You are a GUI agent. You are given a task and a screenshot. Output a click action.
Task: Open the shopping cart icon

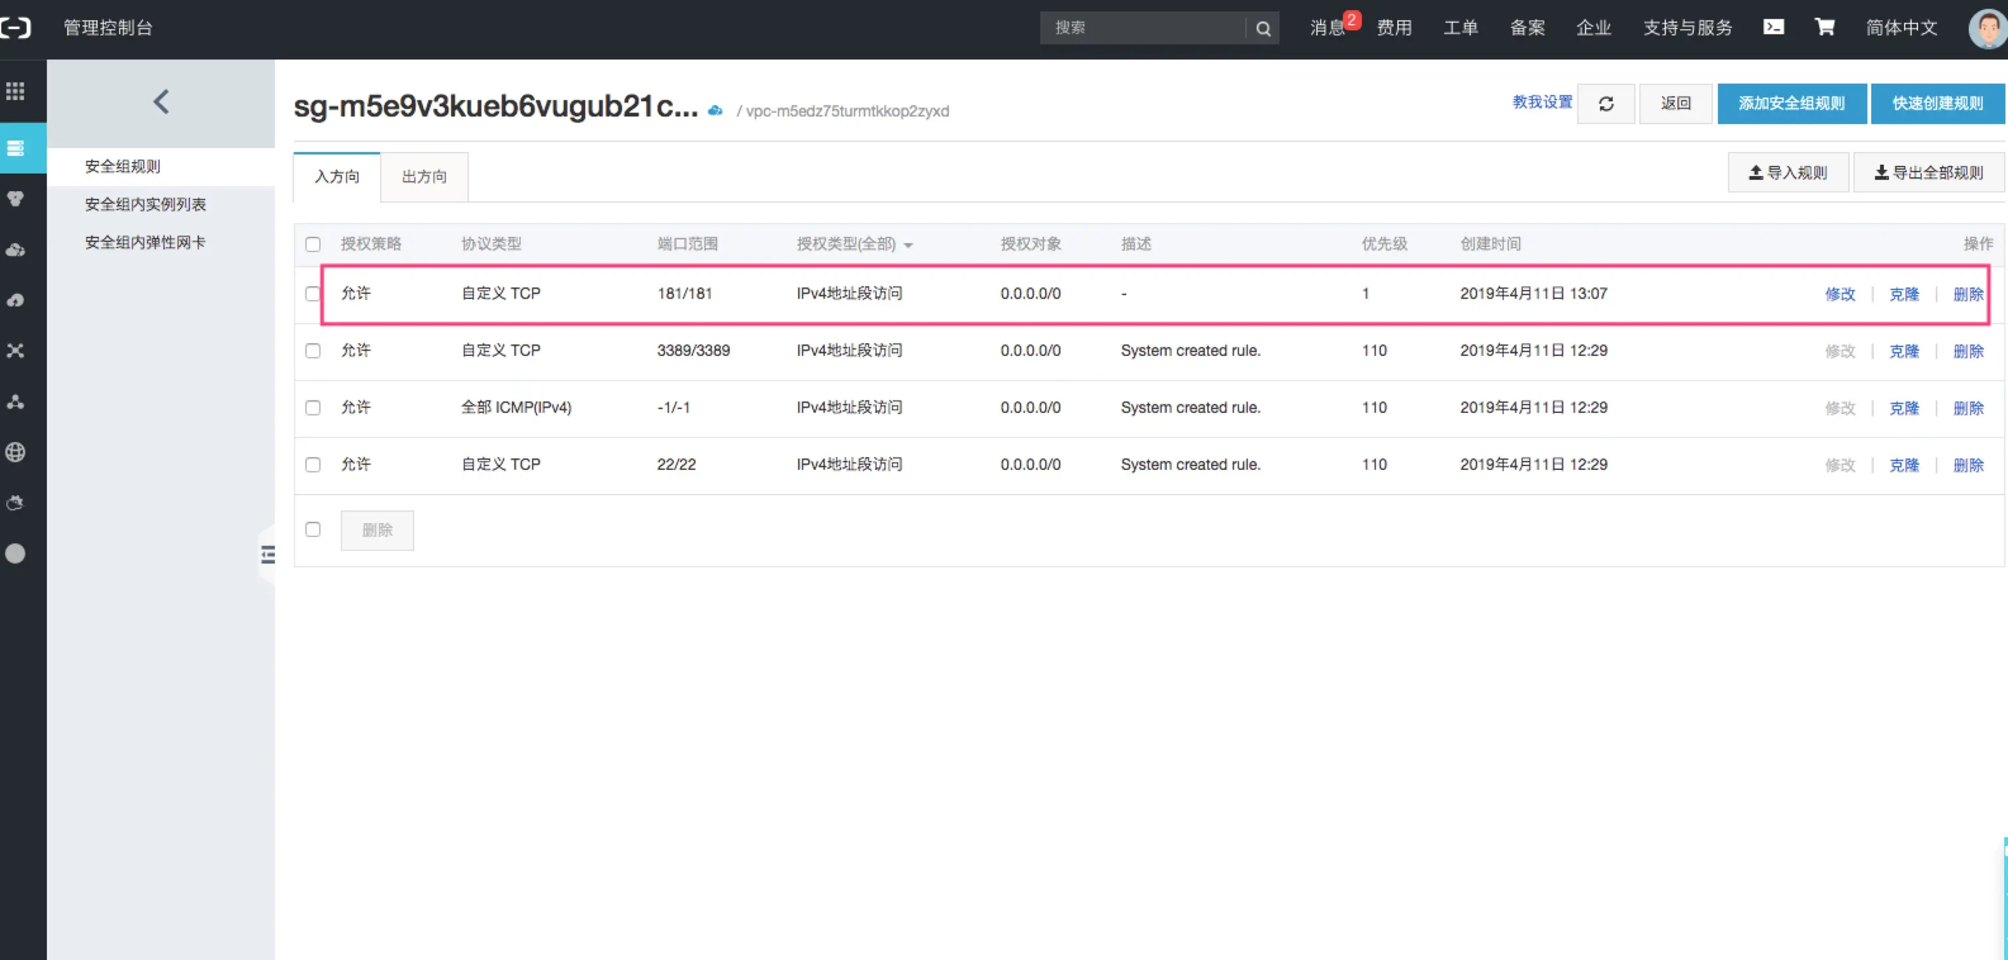pos(1824,27)
